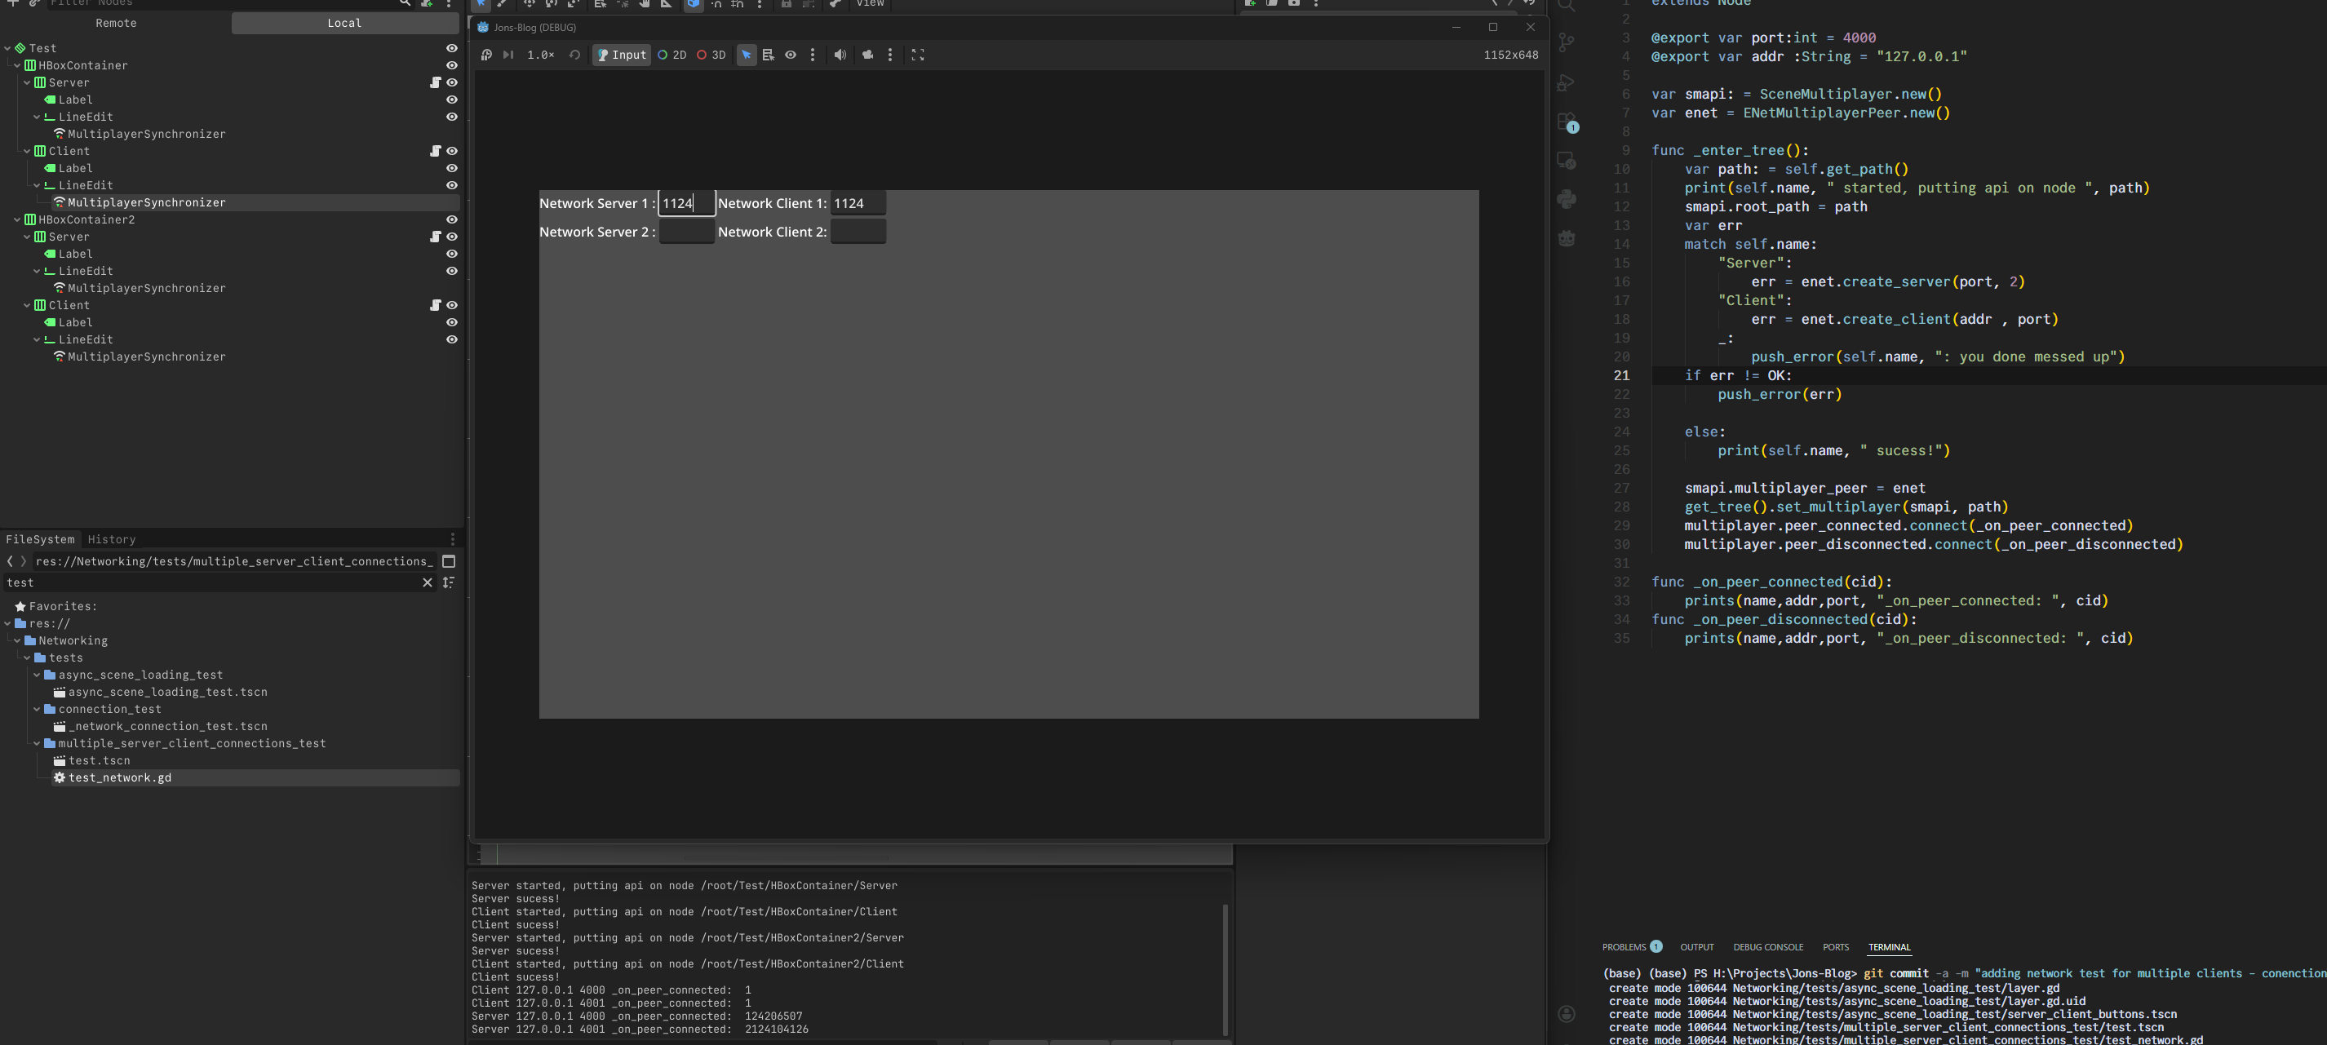Collapse the connection_test folder
This screenshot has height=1045, width=2327.
[x=37, y=709]
